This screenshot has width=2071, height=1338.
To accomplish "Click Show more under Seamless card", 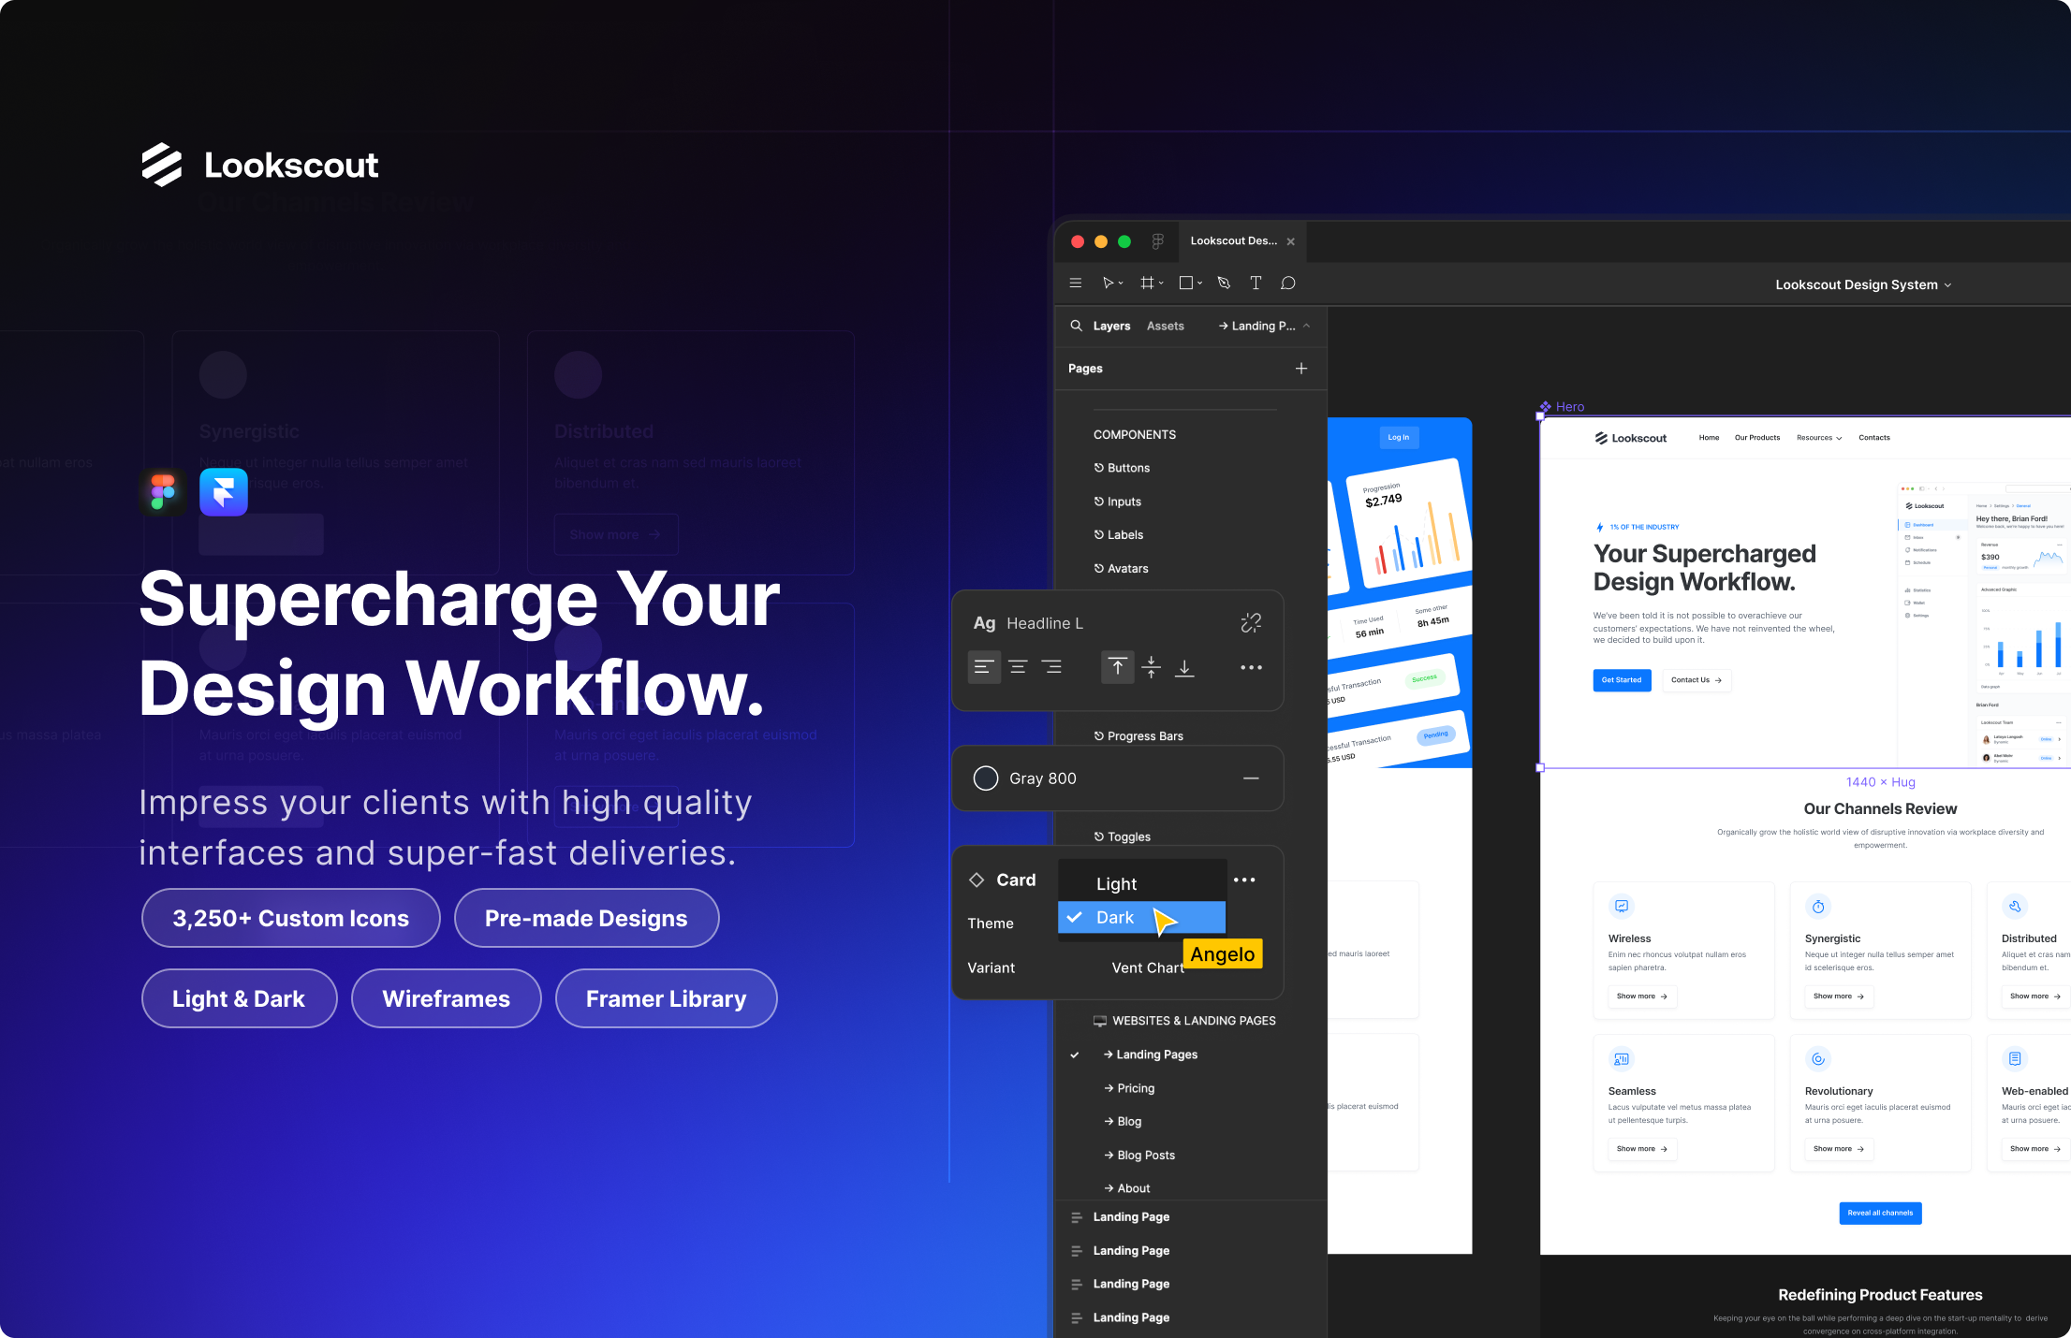I will [x=1642, y=1149].
